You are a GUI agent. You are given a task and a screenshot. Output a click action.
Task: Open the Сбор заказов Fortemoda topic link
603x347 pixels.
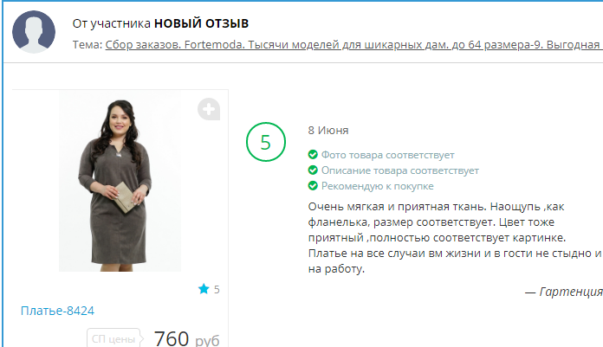click(353, 45)
